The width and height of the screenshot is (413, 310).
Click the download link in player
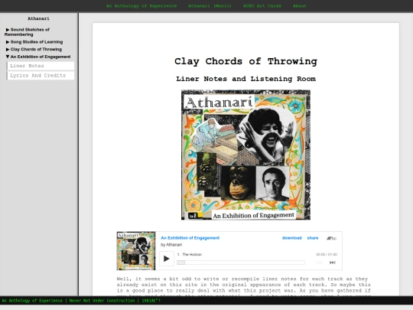click(291, 238)
